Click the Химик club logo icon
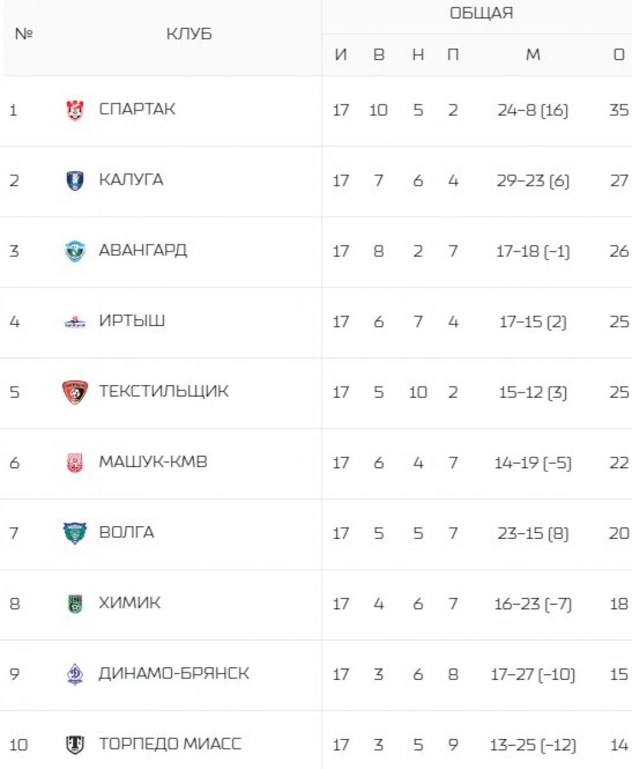The image size is (632, 769). tap(75, 604)
